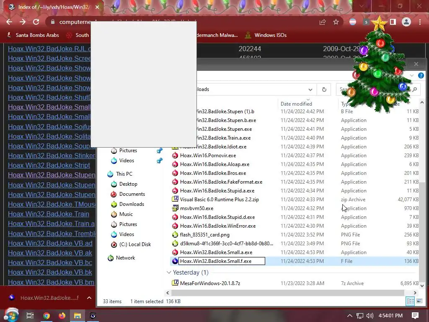Open volume control in system tray
Image resolution: width=429 pixels, height=322 pixels.
coord(370,316)
